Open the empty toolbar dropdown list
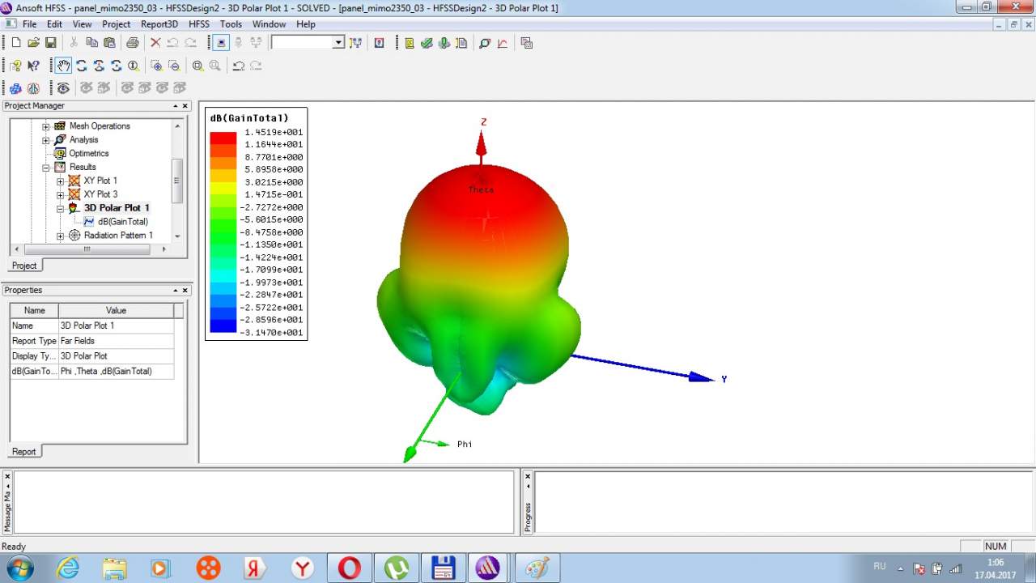1036x583 pixels. 338,43
